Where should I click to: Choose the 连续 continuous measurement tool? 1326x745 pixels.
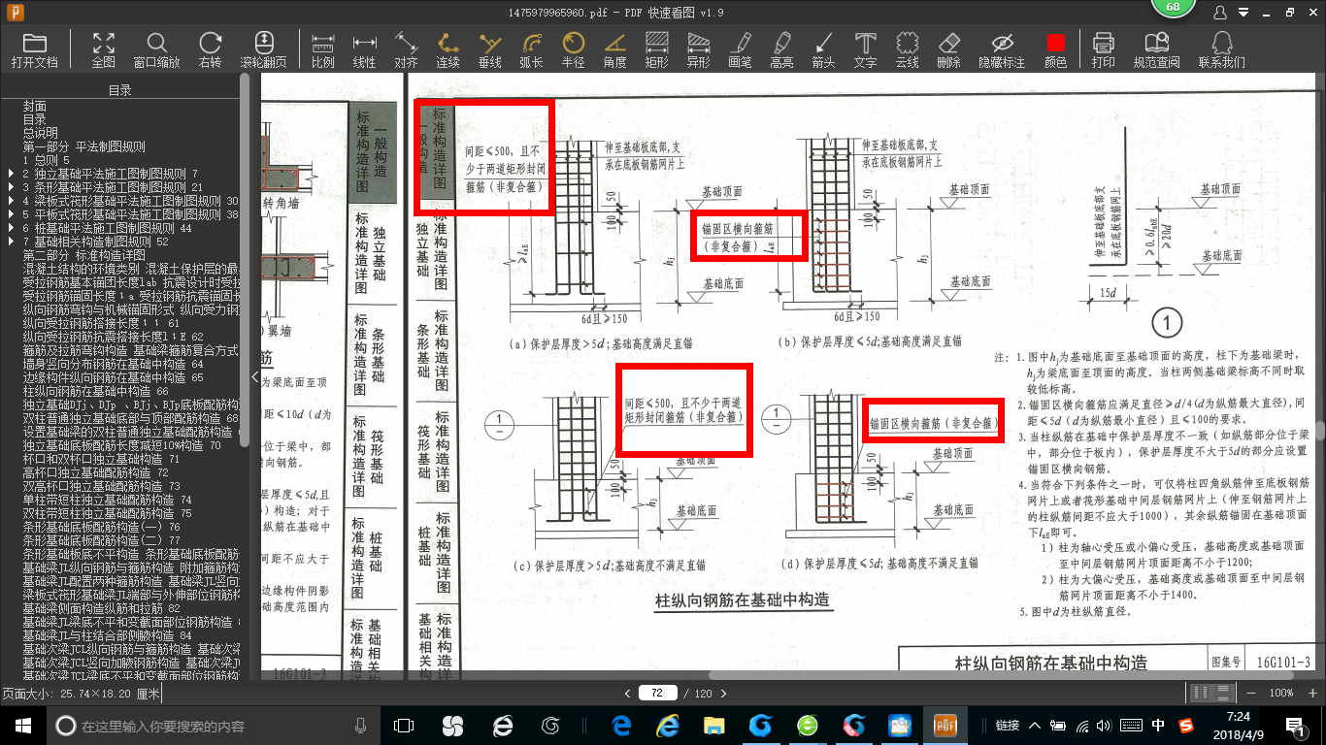coord(448,49)
